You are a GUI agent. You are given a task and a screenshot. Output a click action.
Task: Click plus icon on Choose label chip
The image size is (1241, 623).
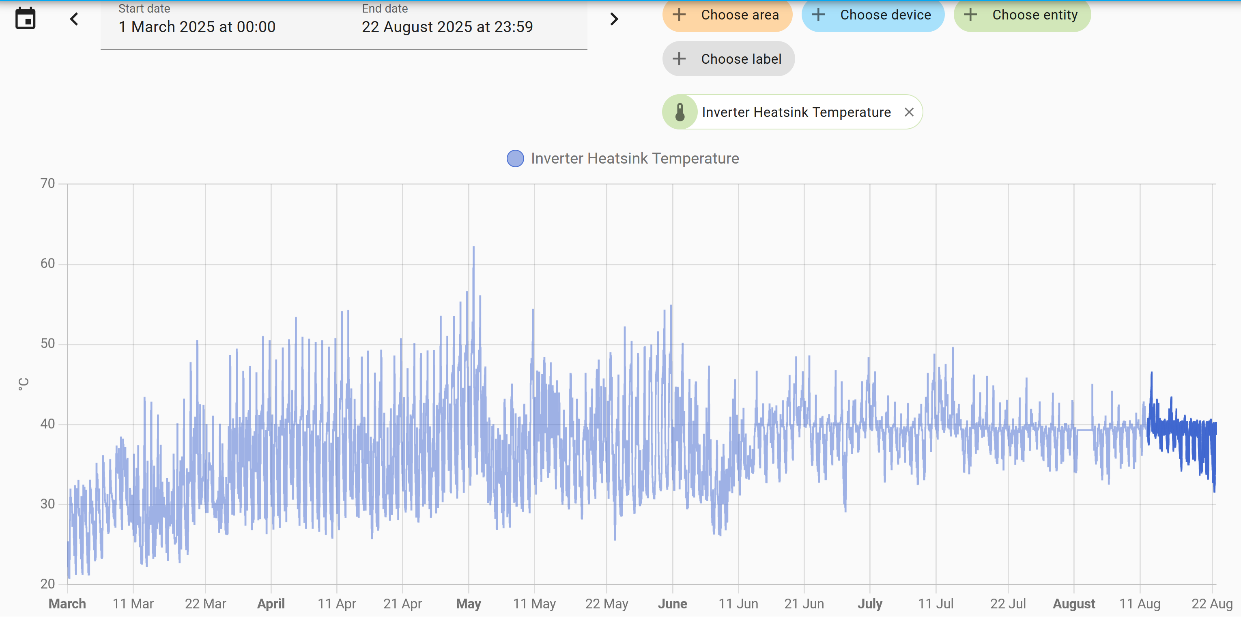pos(679,59)
